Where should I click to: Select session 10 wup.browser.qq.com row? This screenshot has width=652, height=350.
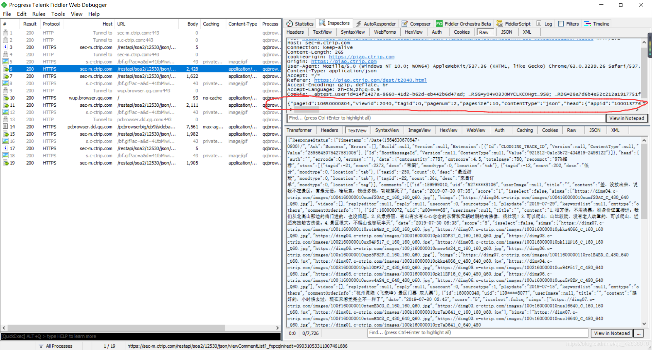[x=141, y=98]
